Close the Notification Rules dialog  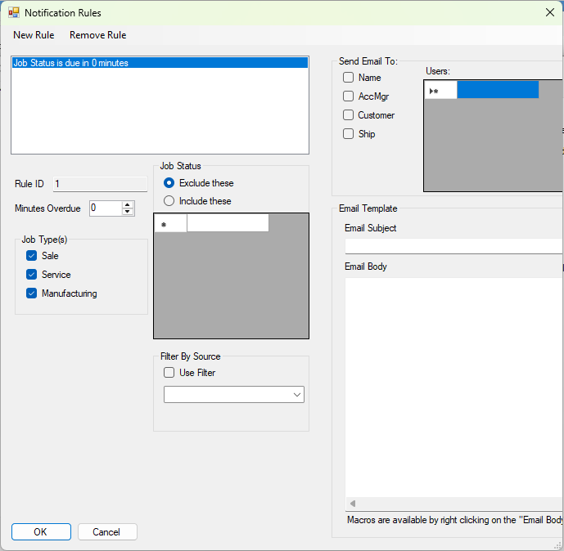pos(549,12)
